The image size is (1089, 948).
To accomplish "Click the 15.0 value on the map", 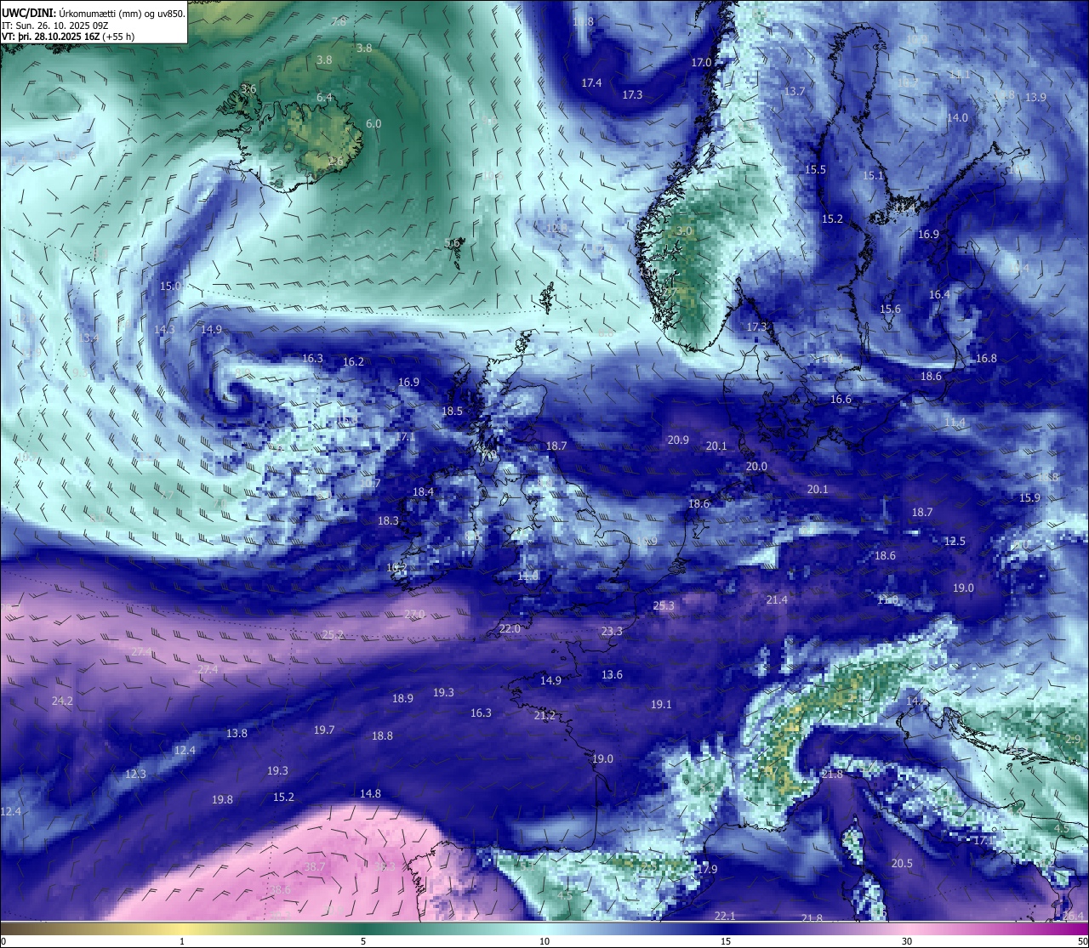I will [170, 286].
